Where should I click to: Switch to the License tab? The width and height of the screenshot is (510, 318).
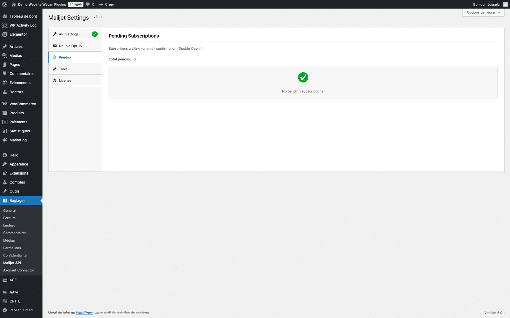click(x=65, y=80)
